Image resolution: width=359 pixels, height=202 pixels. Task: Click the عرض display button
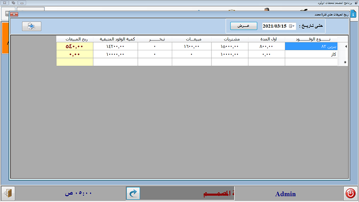coord(244,26)
